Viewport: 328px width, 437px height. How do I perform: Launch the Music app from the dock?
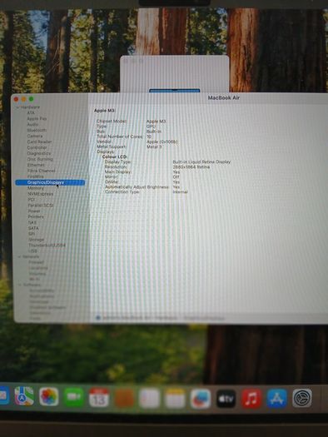coord(251,399)
